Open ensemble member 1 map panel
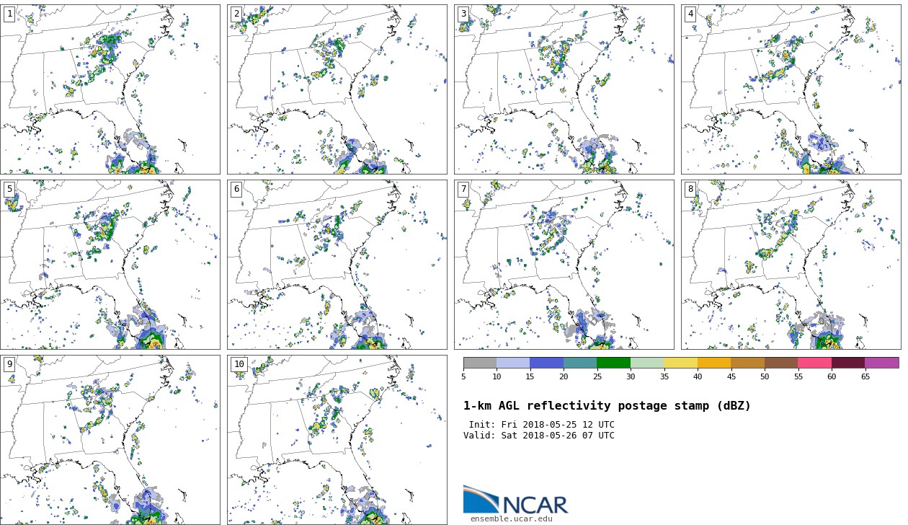The image size is (908, 525). (110, 89)
